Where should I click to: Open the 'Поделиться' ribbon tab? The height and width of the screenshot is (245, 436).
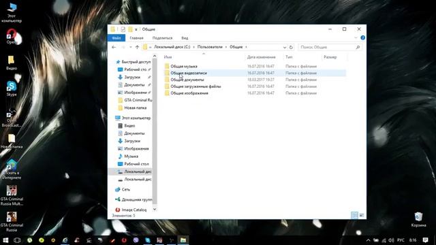[x=162, y=38]
